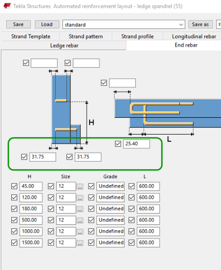
Task: Open size picker for the 1500.00 row
Action: [80, 243]
